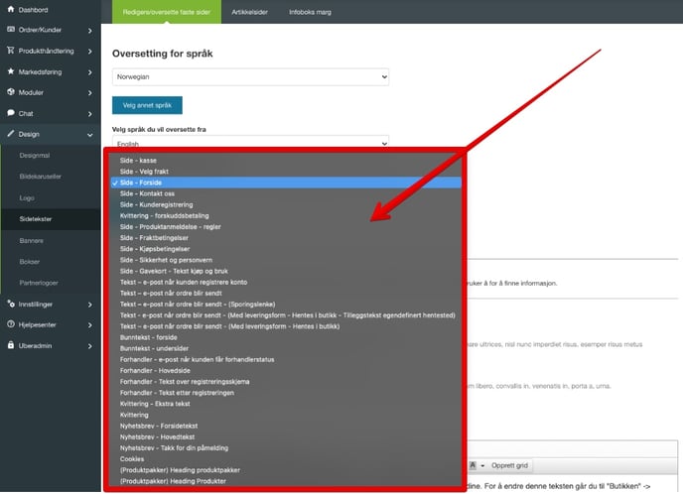
Task: Select 'Side - kasse' option
Action: [x=286, y=161]
